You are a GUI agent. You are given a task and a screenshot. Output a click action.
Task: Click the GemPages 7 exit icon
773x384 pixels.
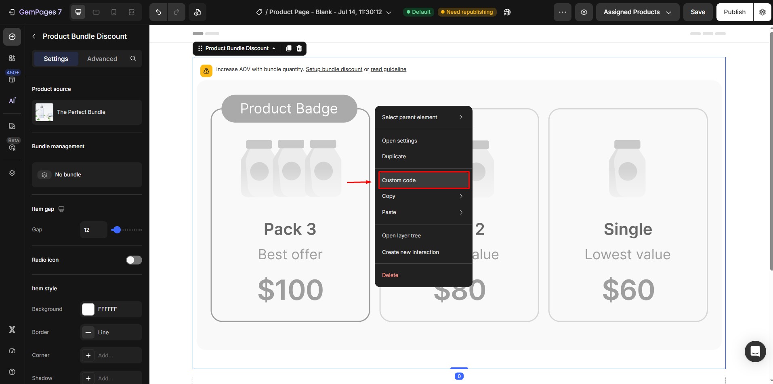(12, 12)
